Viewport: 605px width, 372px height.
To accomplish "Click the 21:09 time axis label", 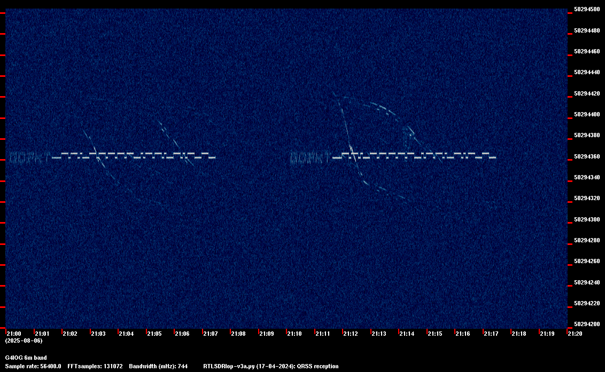I will coord(267,334).
